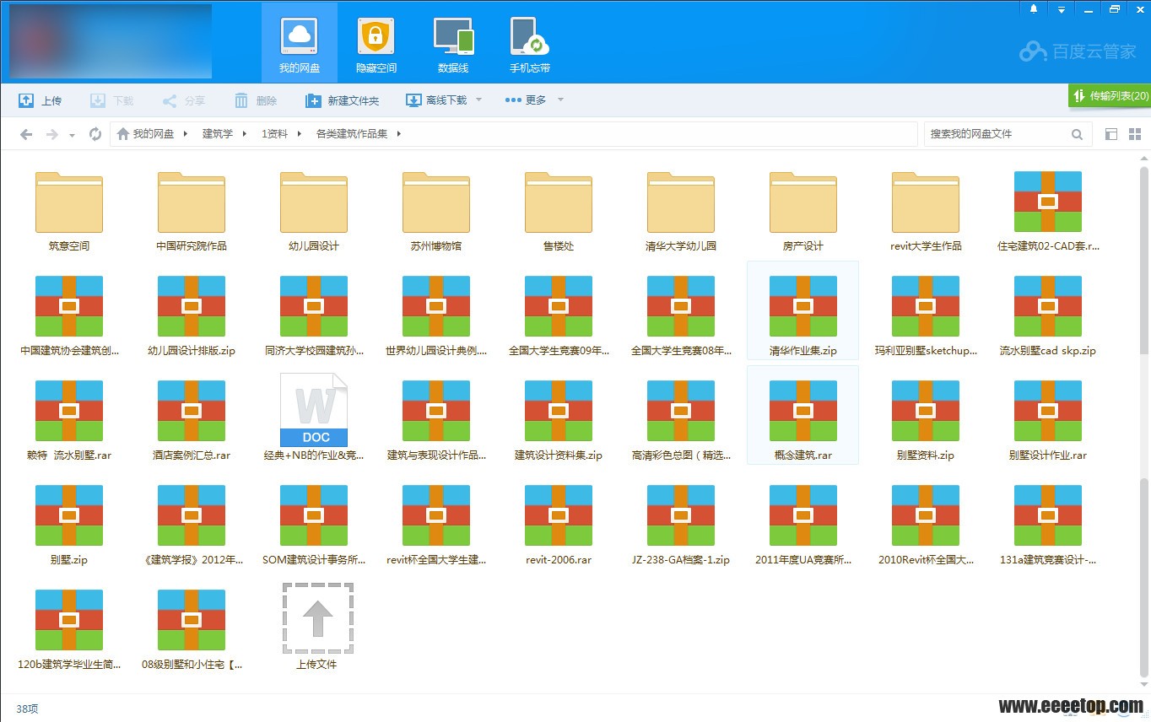Click the file name 2011年度UA竞赛所
Screen dimensions: 1151x722
803,559
